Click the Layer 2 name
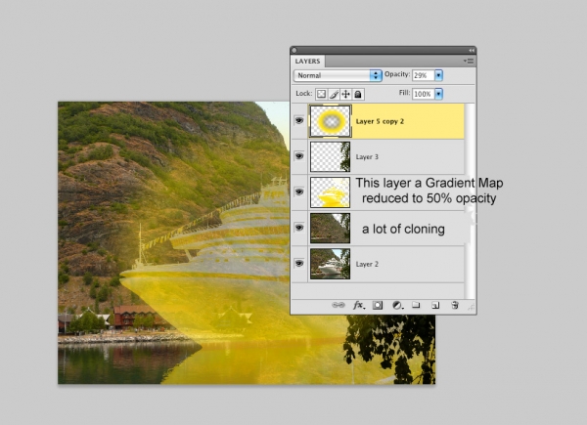This screenshot has width=587, height=425. pyautogui.click(x=367, y=264)
